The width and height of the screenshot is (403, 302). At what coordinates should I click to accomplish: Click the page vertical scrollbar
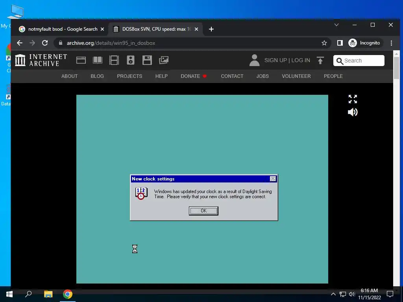point(396,68)
